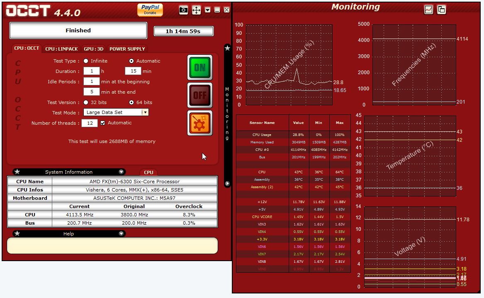The image size is (484, 298).
Task: Stop the test with the OFF button
Action: pos(200,95)
